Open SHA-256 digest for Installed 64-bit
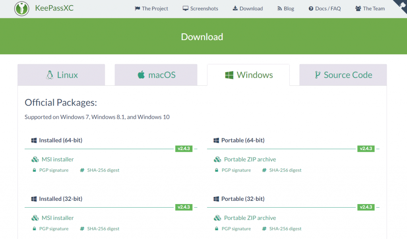The height and width of the screenshot is (239, 407). [x=103, y=170]
